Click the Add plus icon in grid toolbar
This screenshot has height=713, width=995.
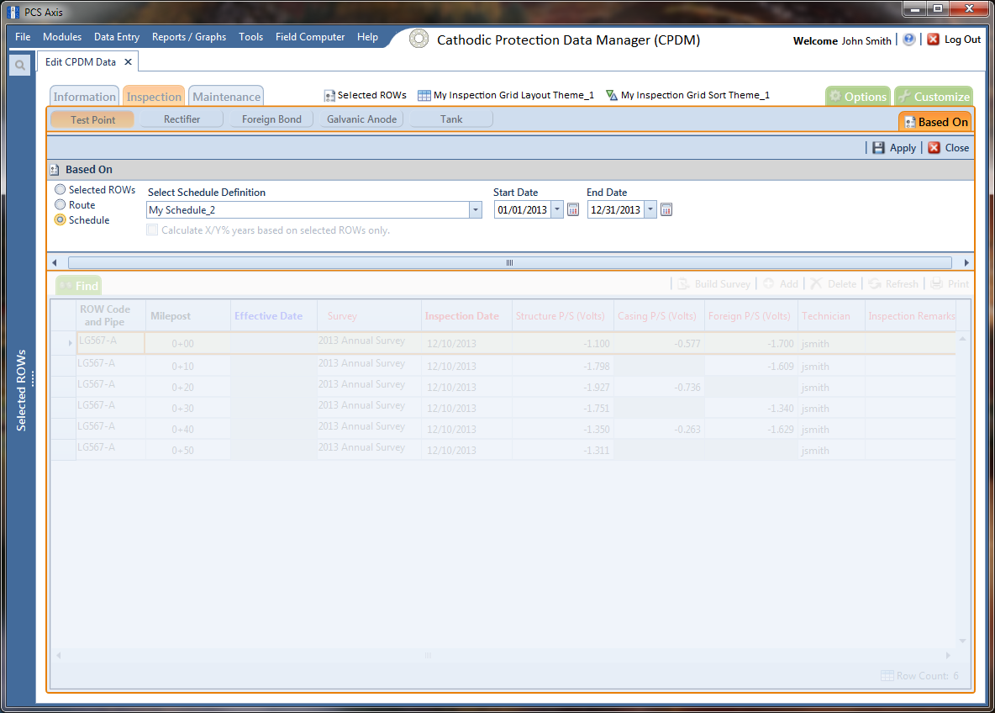768,284
